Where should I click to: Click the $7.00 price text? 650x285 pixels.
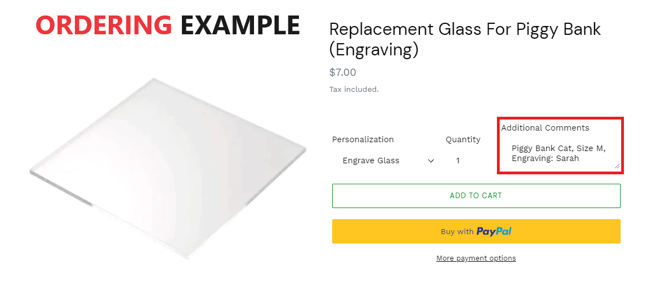pos(343,72)
